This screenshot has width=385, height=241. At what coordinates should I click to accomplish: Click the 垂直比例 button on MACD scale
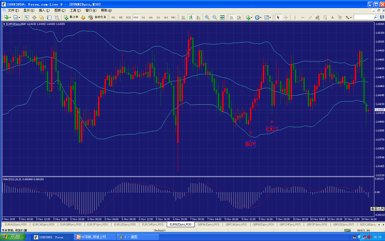point(377,209)
